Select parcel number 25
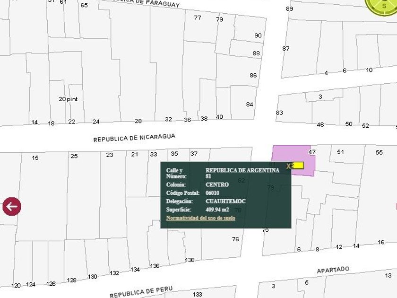This screenshot has height=298, width=397. tap(74, 156)
